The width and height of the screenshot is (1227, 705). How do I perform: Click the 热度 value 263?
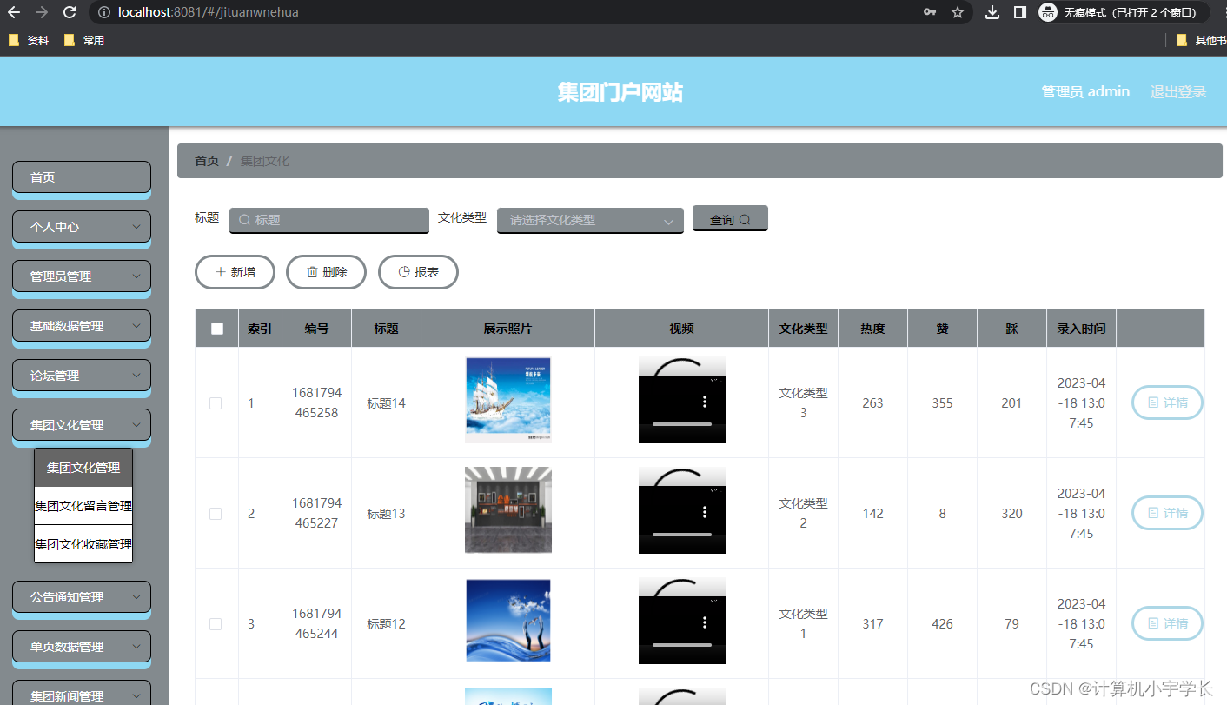pos(872,403)
